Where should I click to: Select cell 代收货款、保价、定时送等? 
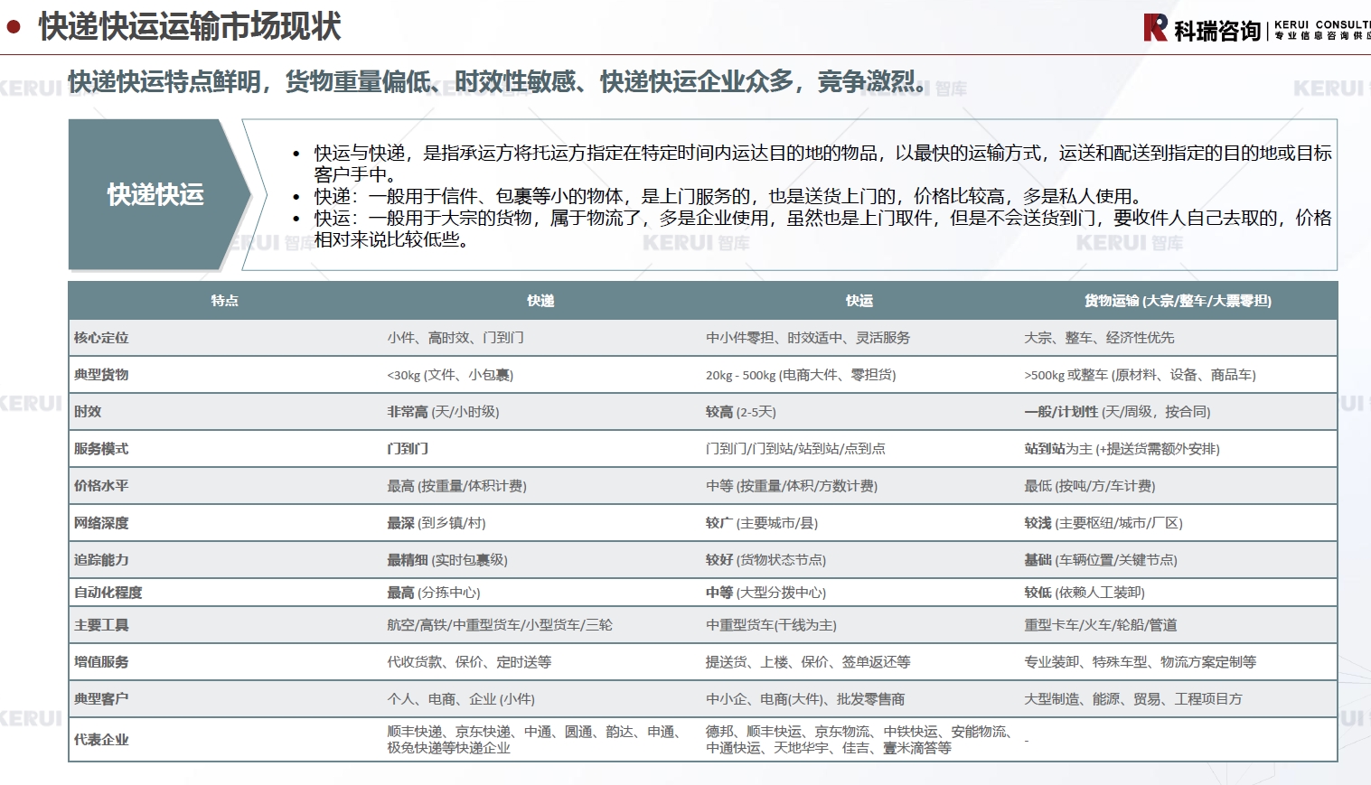click(469, 662)
